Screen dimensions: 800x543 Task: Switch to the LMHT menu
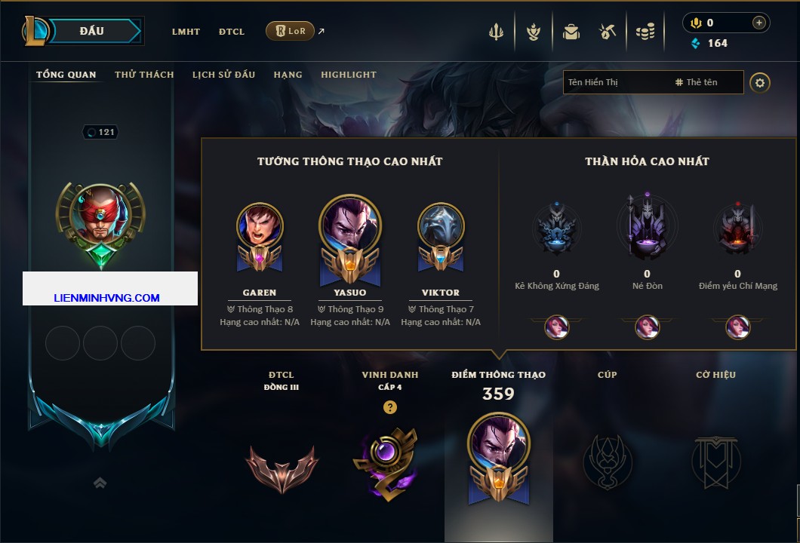coord(186,32)
